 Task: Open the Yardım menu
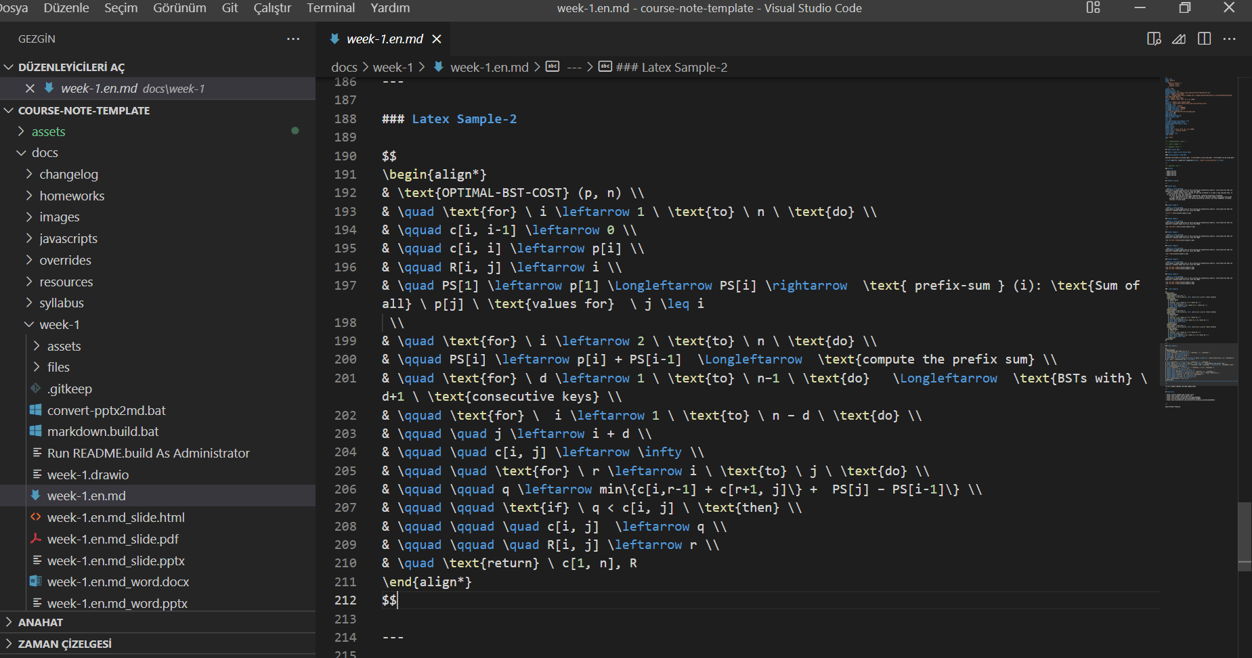[x=390, y=8]
